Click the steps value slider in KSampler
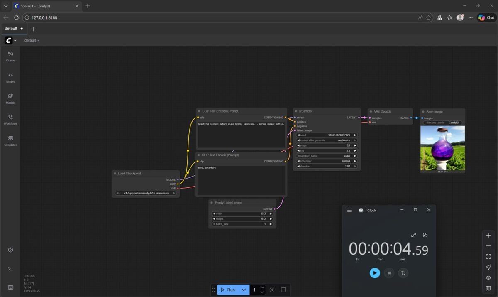 (x=327, y=145)
